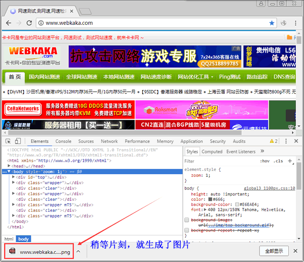
Task: Open the 全球网站测速 menu item
Action: 82,77
